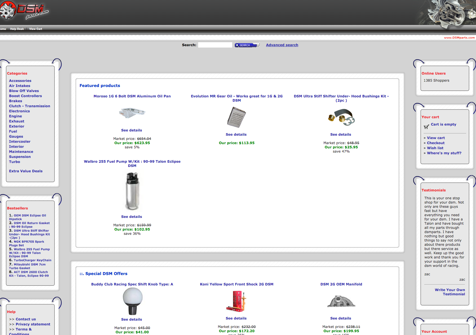Open the Moroso 1G 6 Bolt Oil Pan title
Image resolution: width=476 pixels, height=335 pixels.
tap(132, 96)
